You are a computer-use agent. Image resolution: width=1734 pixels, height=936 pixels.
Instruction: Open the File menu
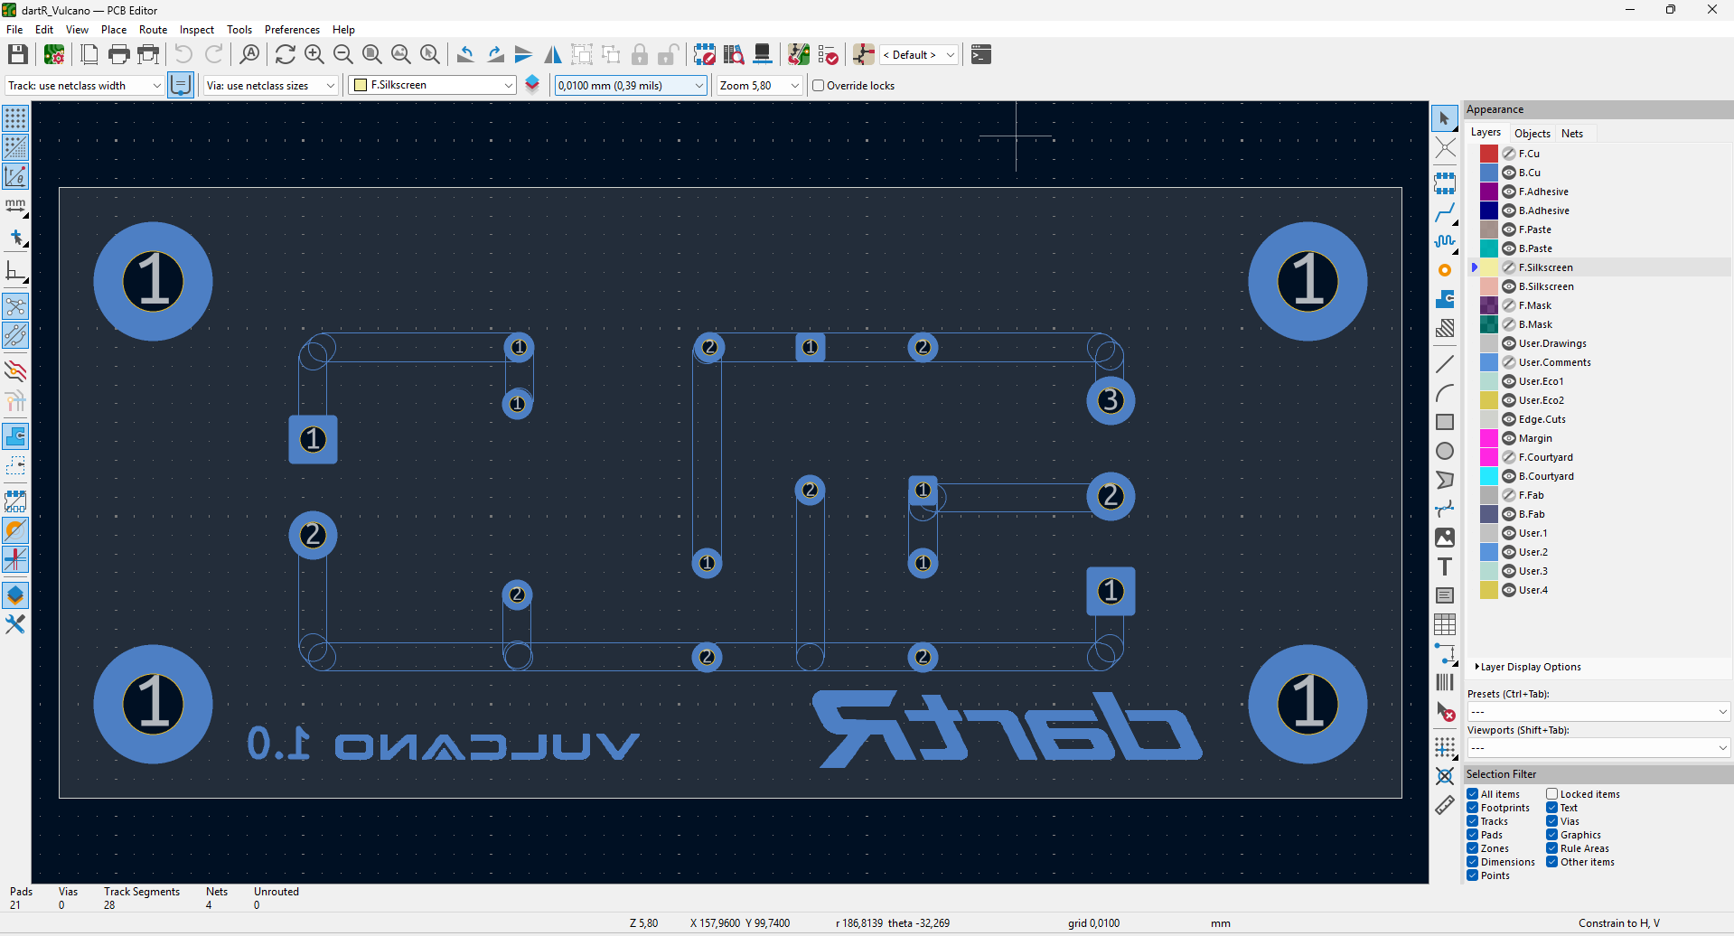pos(14,30)
